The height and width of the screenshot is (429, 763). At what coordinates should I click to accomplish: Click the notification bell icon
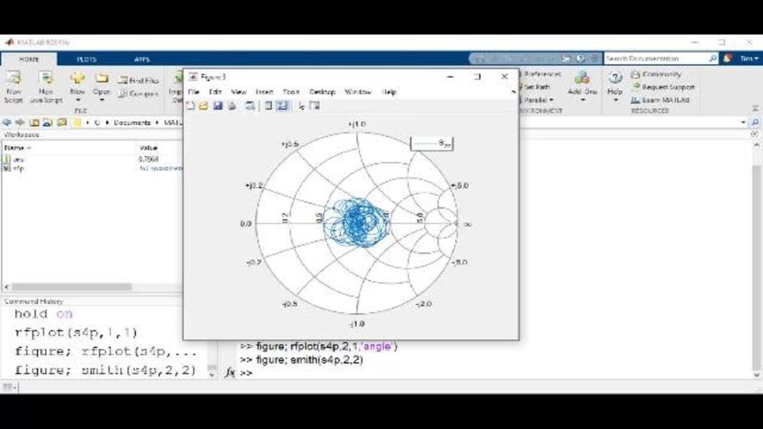click(728, 58)
